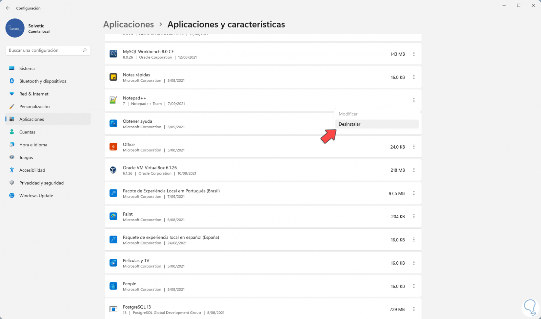Click the Solvetic account name

tap(36, 26)
